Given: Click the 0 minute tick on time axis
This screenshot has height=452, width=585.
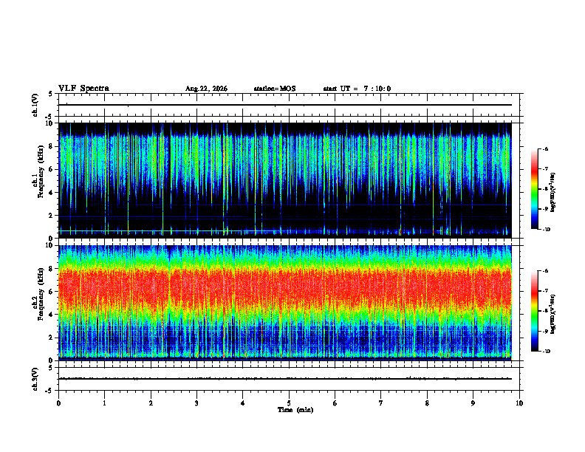Looking at the screenshot, I should (58, 403).
